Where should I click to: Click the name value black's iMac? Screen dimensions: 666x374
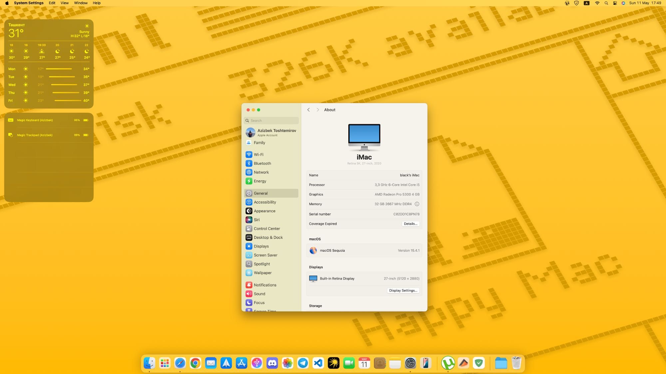[410, 175]
